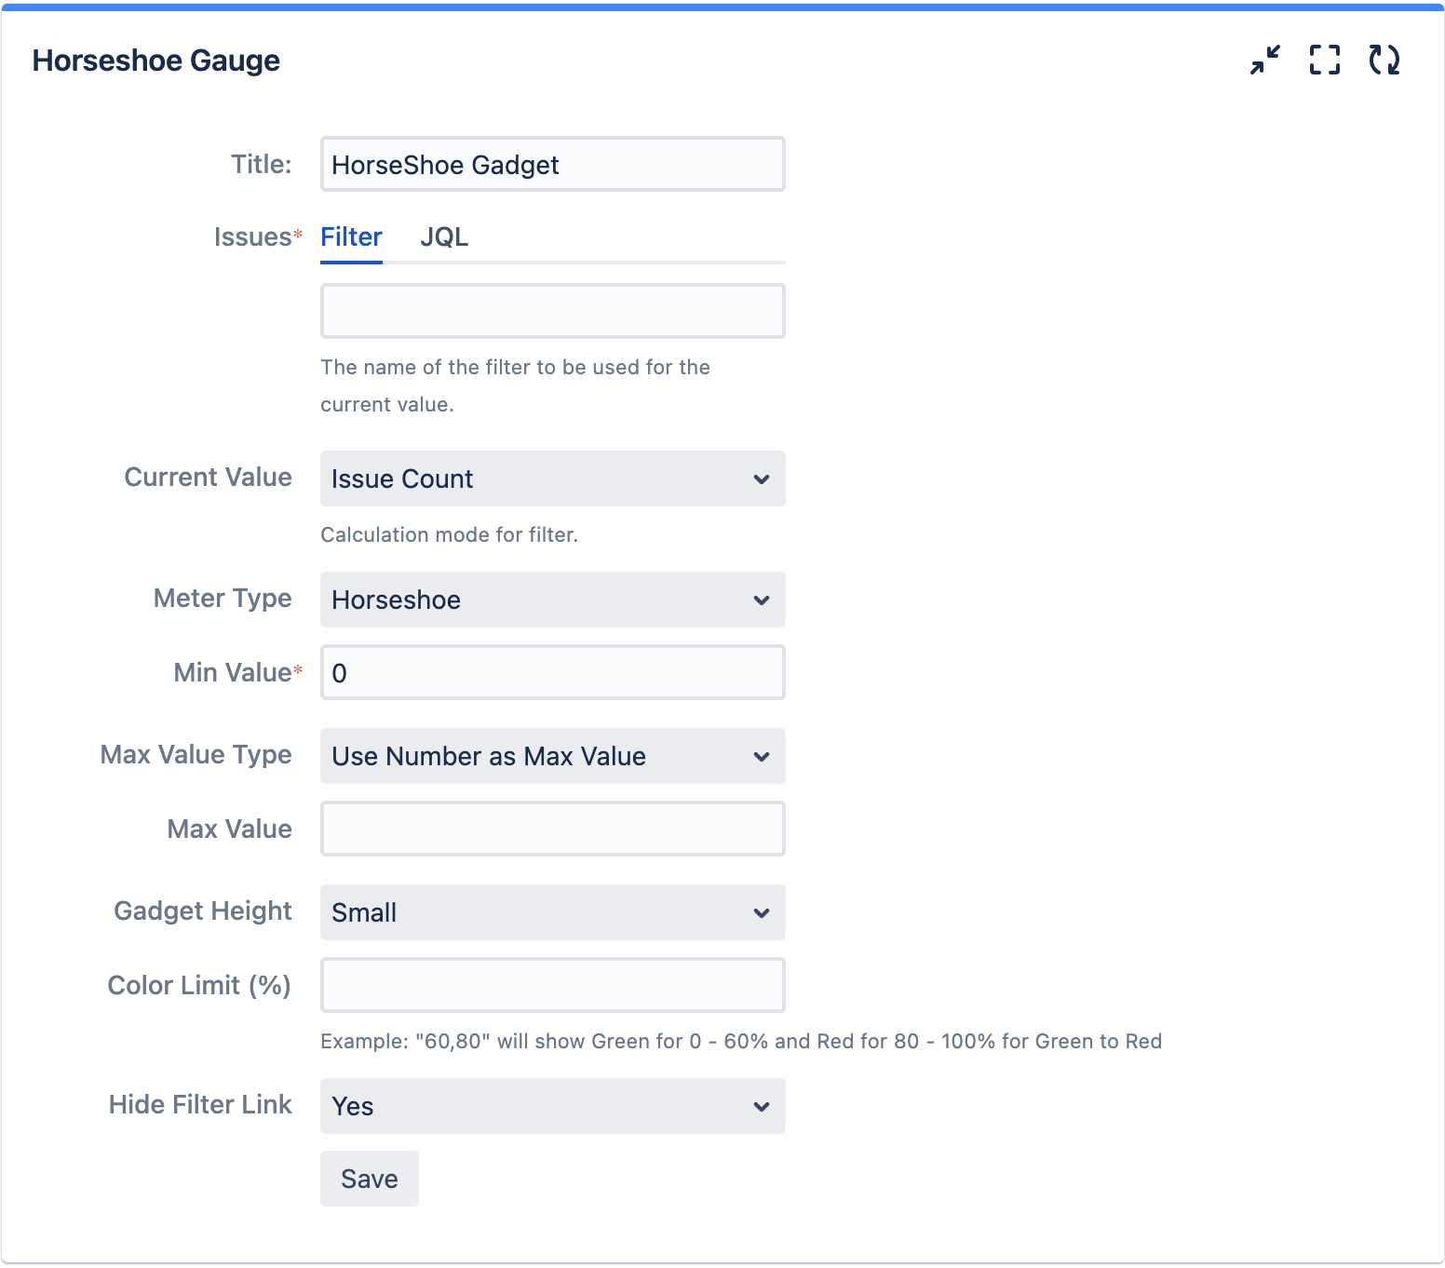1445x1268 pixels.
Task: Focus the filter name input box
Action: tap(552, 312)
